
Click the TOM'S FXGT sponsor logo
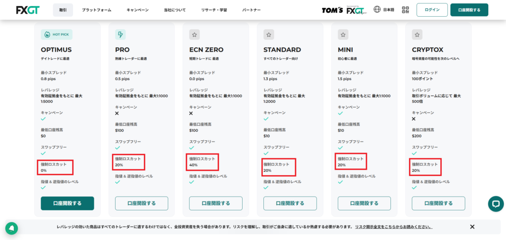coord(344,10)
